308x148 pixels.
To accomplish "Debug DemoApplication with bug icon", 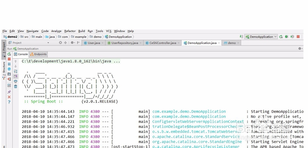I will tap(286, 37).
